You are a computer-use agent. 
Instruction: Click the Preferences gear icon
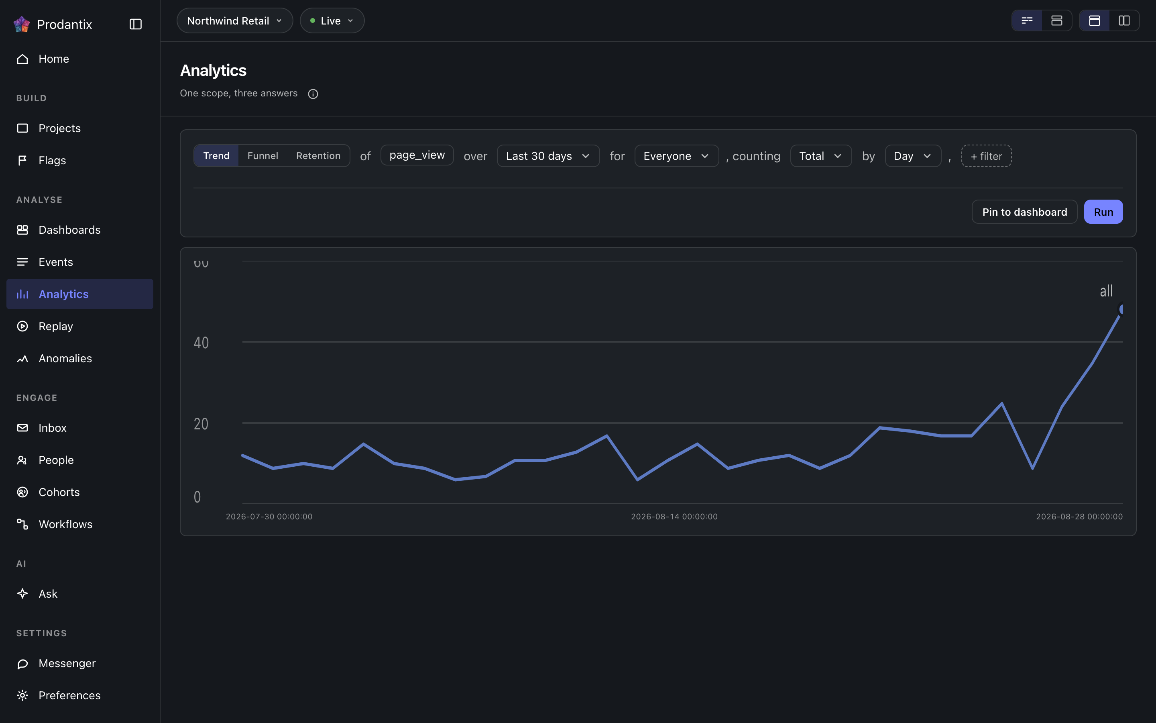[x=22, y=695]
